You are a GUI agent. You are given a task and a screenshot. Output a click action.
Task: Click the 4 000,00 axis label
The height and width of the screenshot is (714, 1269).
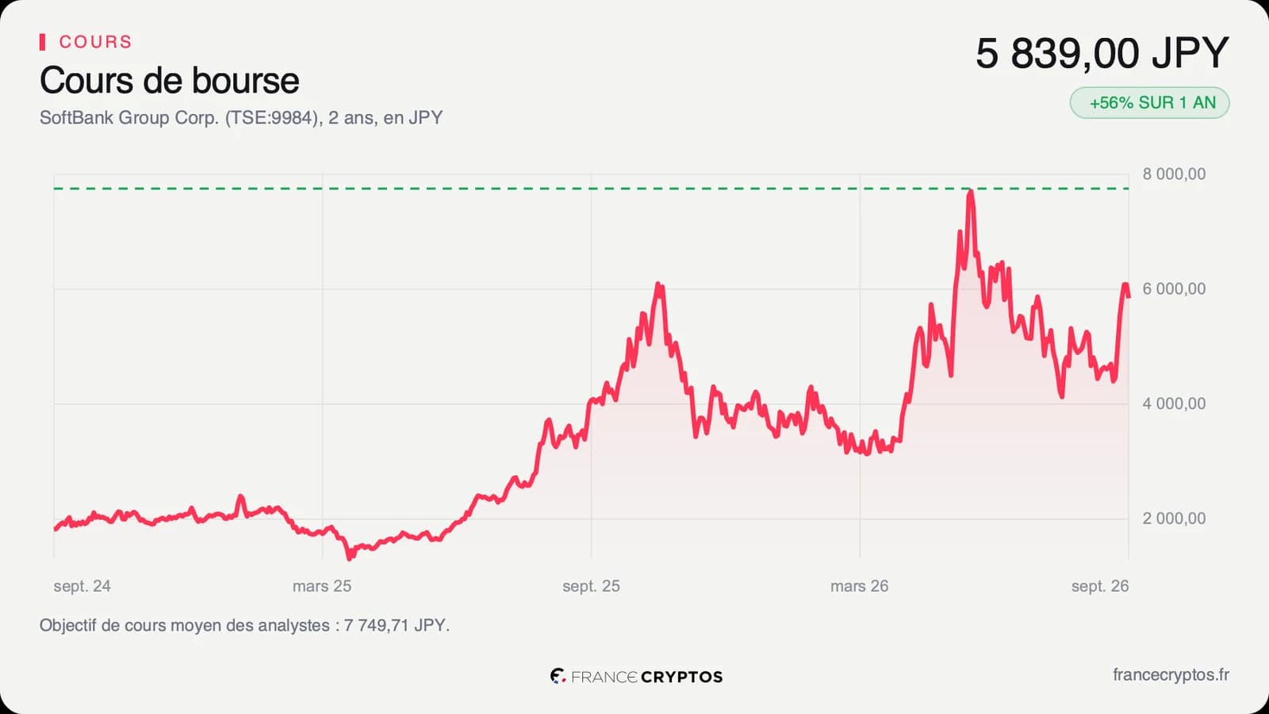click(1174, 404)
